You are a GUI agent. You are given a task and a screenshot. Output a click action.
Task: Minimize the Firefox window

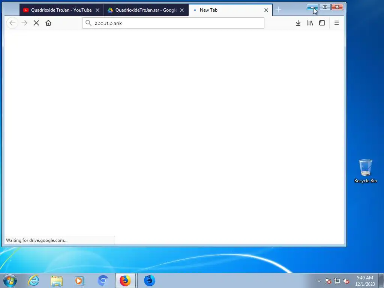[312, 7]
